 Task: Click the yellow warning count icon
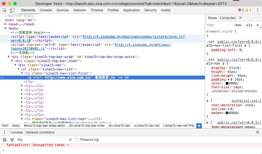(247, 10)
